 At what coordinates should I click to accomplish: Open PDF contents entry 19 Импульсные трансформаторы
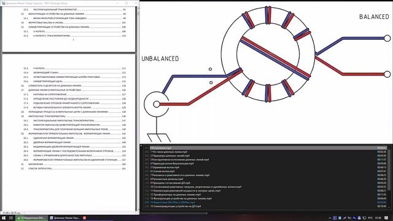(x=73, y=116)
